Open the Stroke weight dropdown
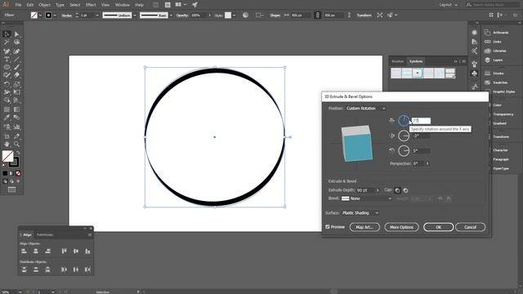 [97, 16]
